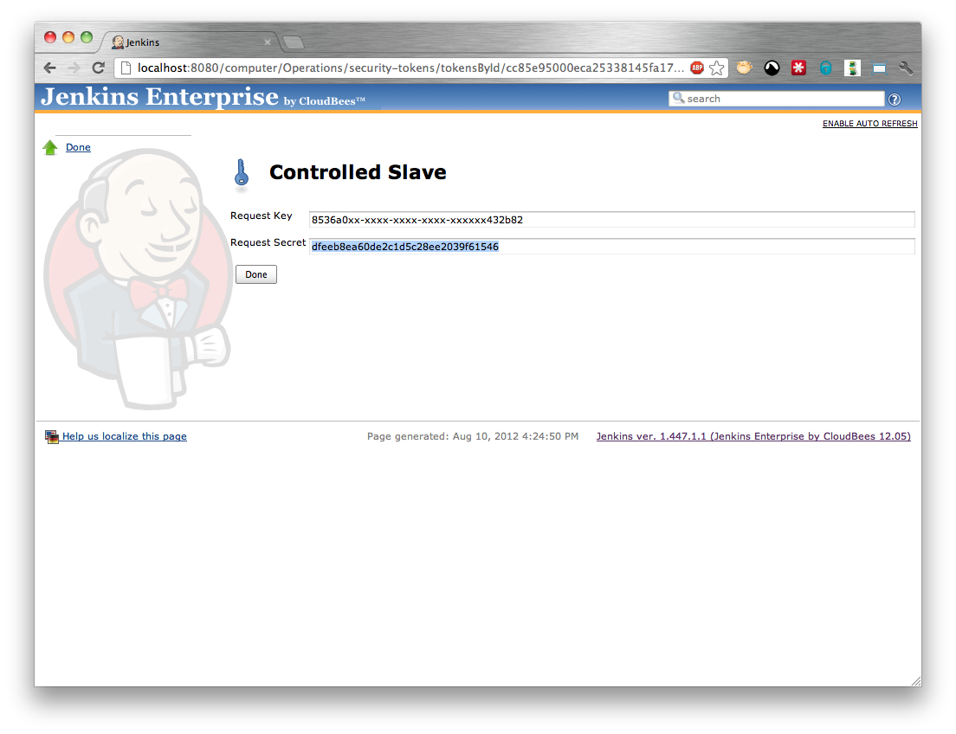Click the Jenkins Enterprise header logo
This screenshot has width=956, height=734.
click(x=203, y=98)
